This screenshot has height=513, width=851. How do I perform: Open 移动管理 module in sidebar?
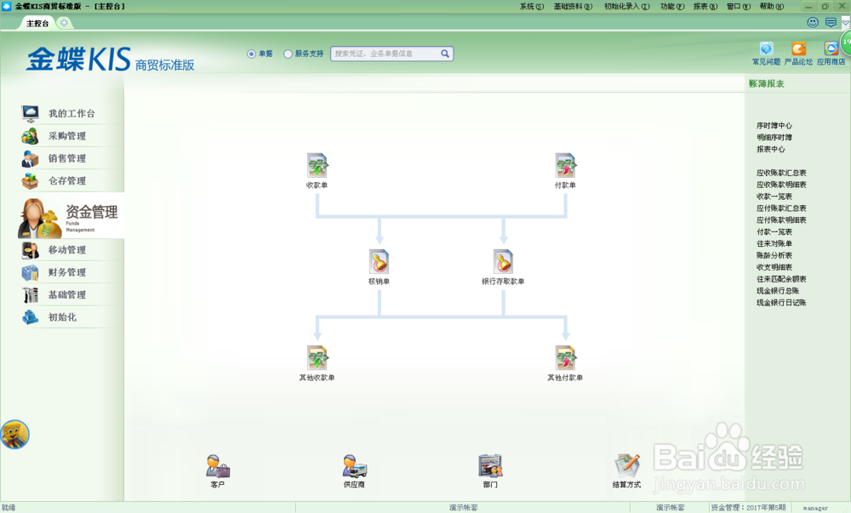coord(66,250)
